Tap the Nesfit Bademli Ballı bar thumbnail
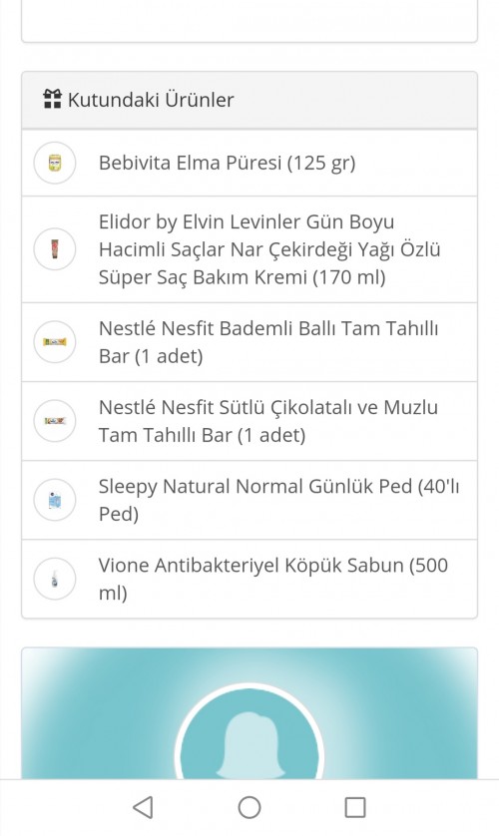 point(55,342)
